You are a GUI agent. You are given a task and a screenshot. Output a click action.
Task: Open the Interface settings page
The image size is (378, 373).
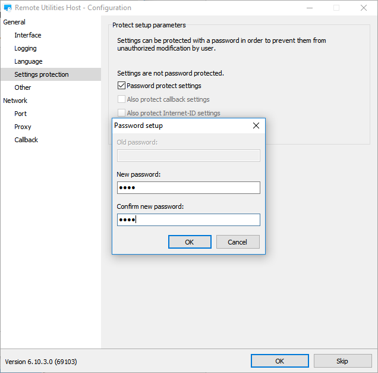(x=28, y=35)
